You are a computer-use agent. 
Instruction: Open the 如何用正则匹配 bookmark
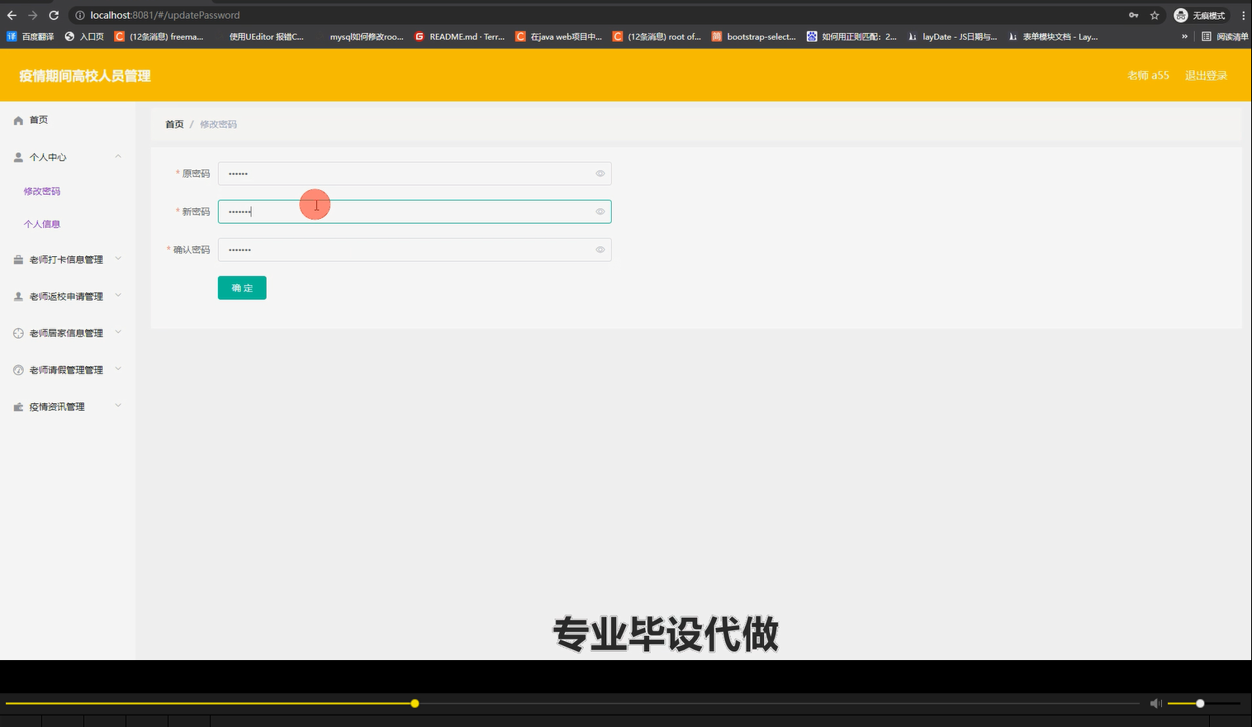tap(851, 36)
